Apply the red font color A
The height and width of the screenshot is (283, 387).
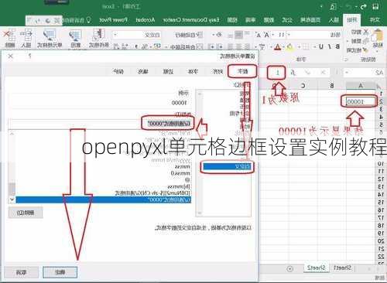[x=277, y=47]
